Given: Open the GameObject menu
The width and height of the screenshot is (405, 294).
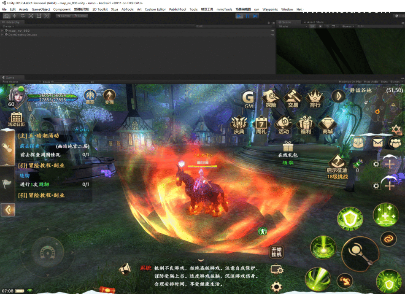Looking at the screenshot, I should [41, 9].
